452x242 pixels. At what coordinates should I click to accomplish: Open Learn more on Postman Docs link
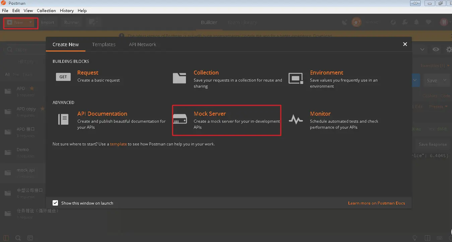(377, 203)
